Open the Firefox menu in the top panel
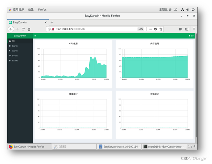Screen dimensions: 212x164 42,10
